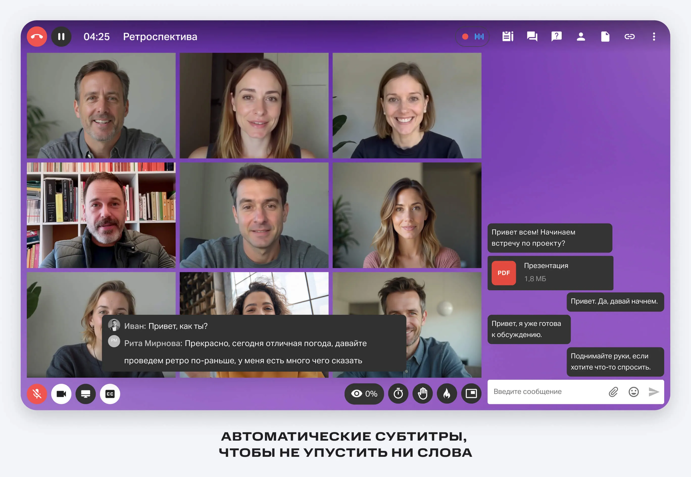Screen dimensions: 691x477
Task: Open the three-dot options menu
Action: 654,36
